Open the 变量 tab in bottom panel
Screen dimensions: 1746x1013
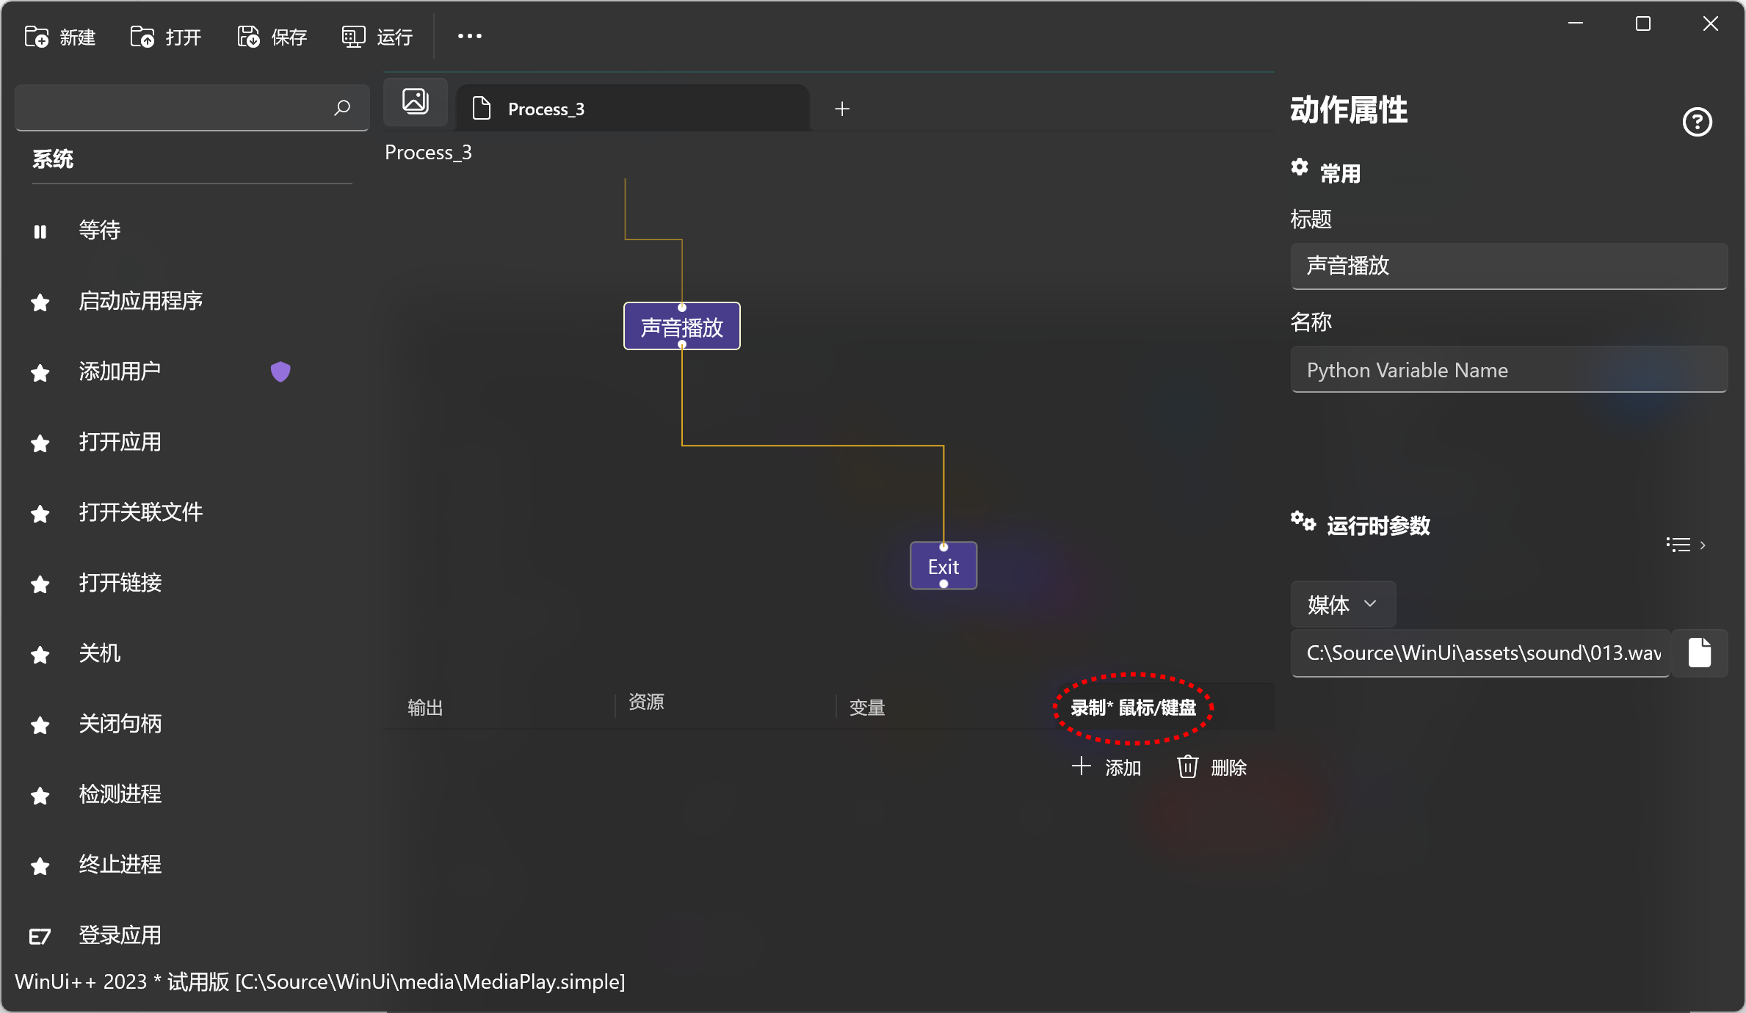[867, 708]
